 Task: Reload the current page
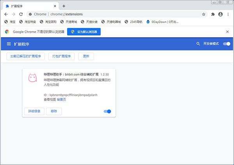pos(22,14)
